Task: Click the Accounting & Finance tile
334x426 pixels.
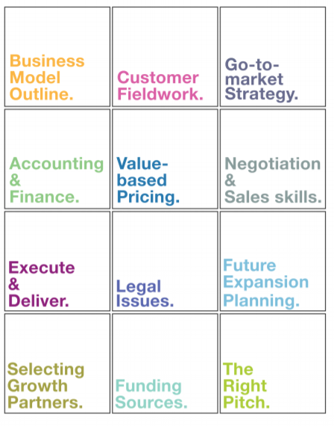Action: click(x=57, y=159)
